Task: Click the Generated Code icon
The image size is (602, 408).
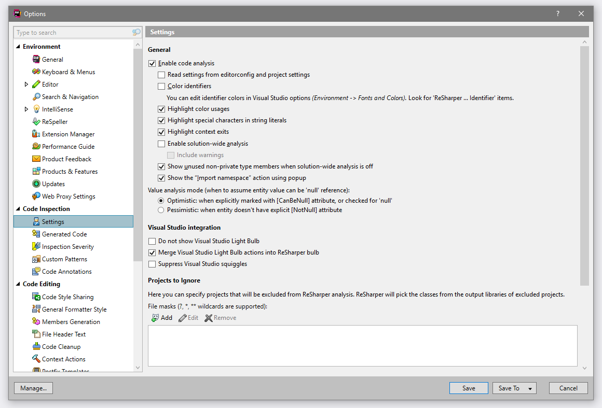Action: pos(36,234)
